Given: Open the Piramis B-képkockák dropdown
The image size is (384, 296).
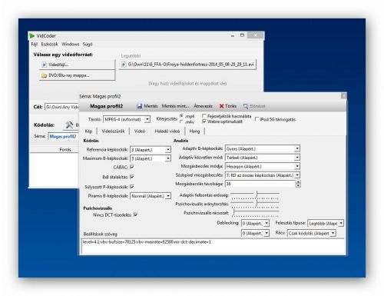Looking at the screenshot, I should click(151, 196).
